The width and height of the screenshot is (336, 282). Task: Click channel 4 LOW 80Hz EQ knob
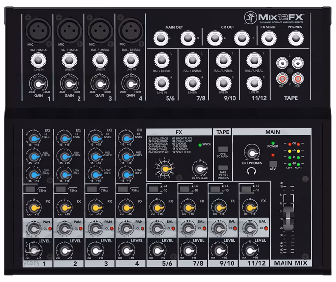click(124, 174)
